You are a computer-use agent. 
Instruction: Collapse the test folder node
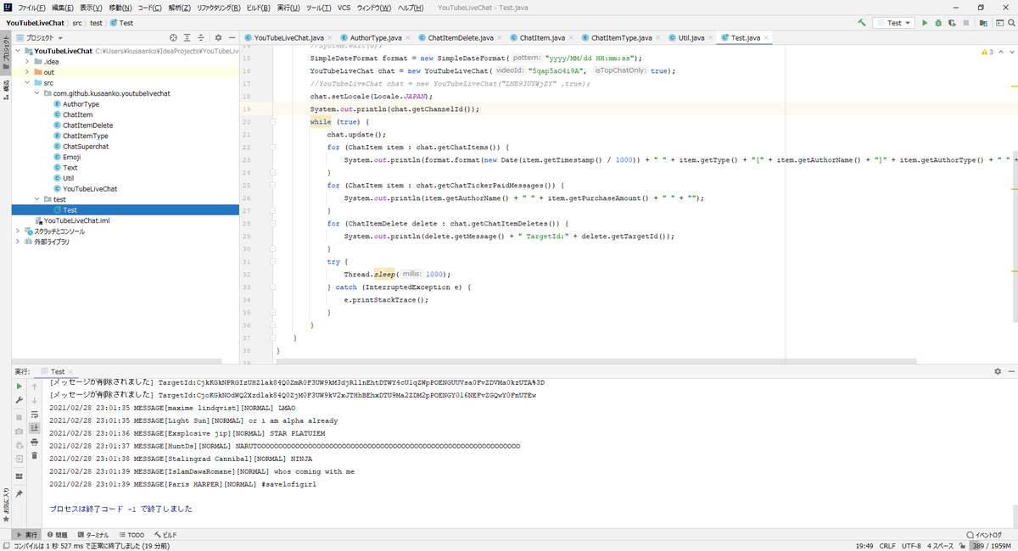coord(36,199)
